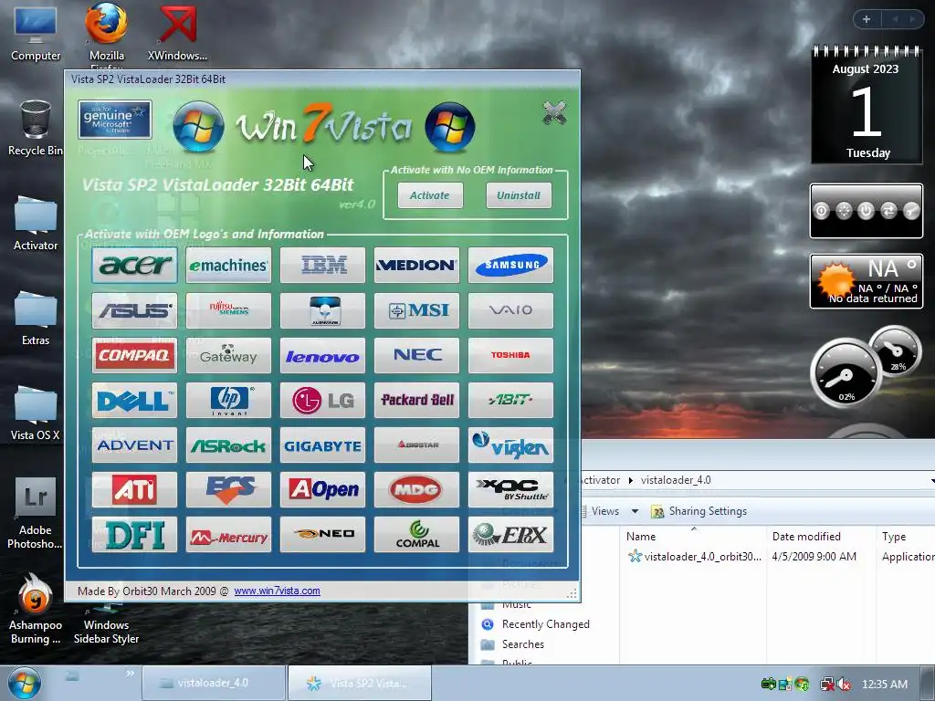Select the Recycle Bin desktop icon
Image resolution: width=935 pixels, height=701 pixels.
click(36, 128)
